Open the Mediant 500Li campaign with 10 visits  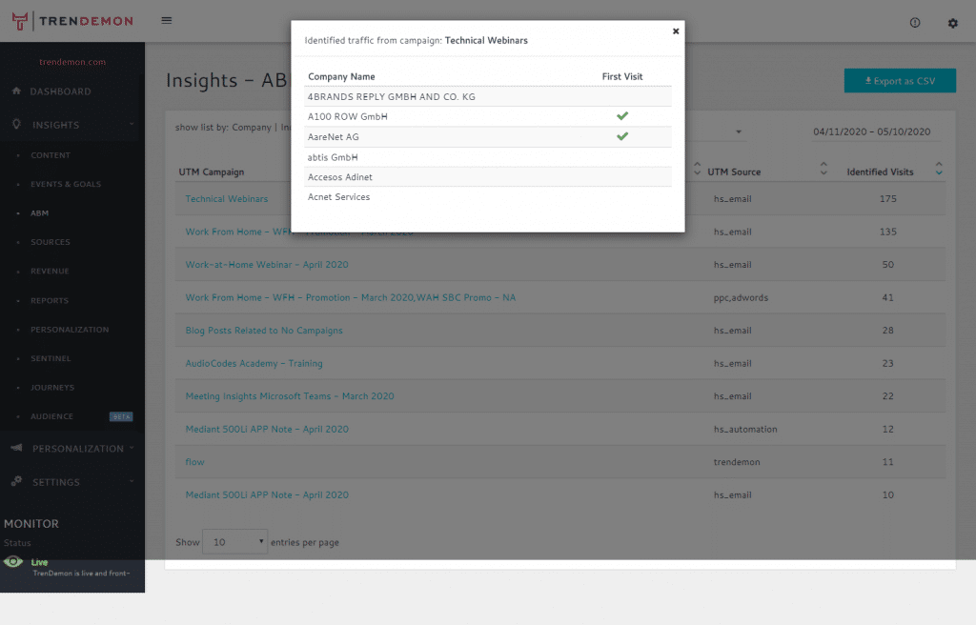pyautogui.click(x=267, y=494)
